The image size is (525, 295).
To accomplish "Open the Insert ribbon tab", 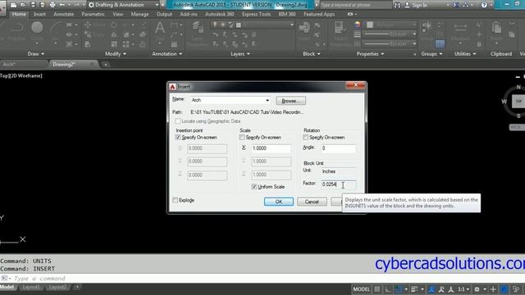I will (39, 15).
